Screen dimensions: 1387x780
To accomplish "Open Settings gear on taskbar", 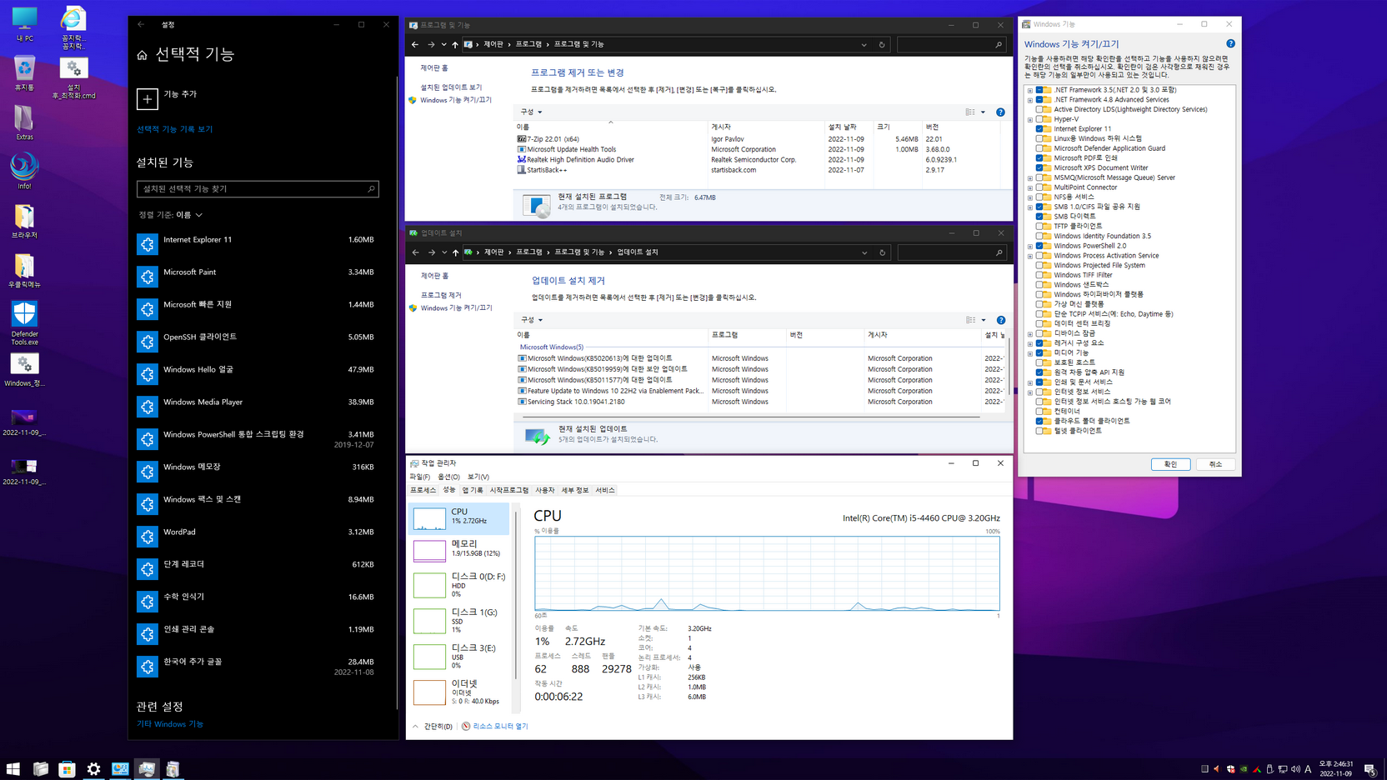I will pyautogui.click(x=93, y=768).
